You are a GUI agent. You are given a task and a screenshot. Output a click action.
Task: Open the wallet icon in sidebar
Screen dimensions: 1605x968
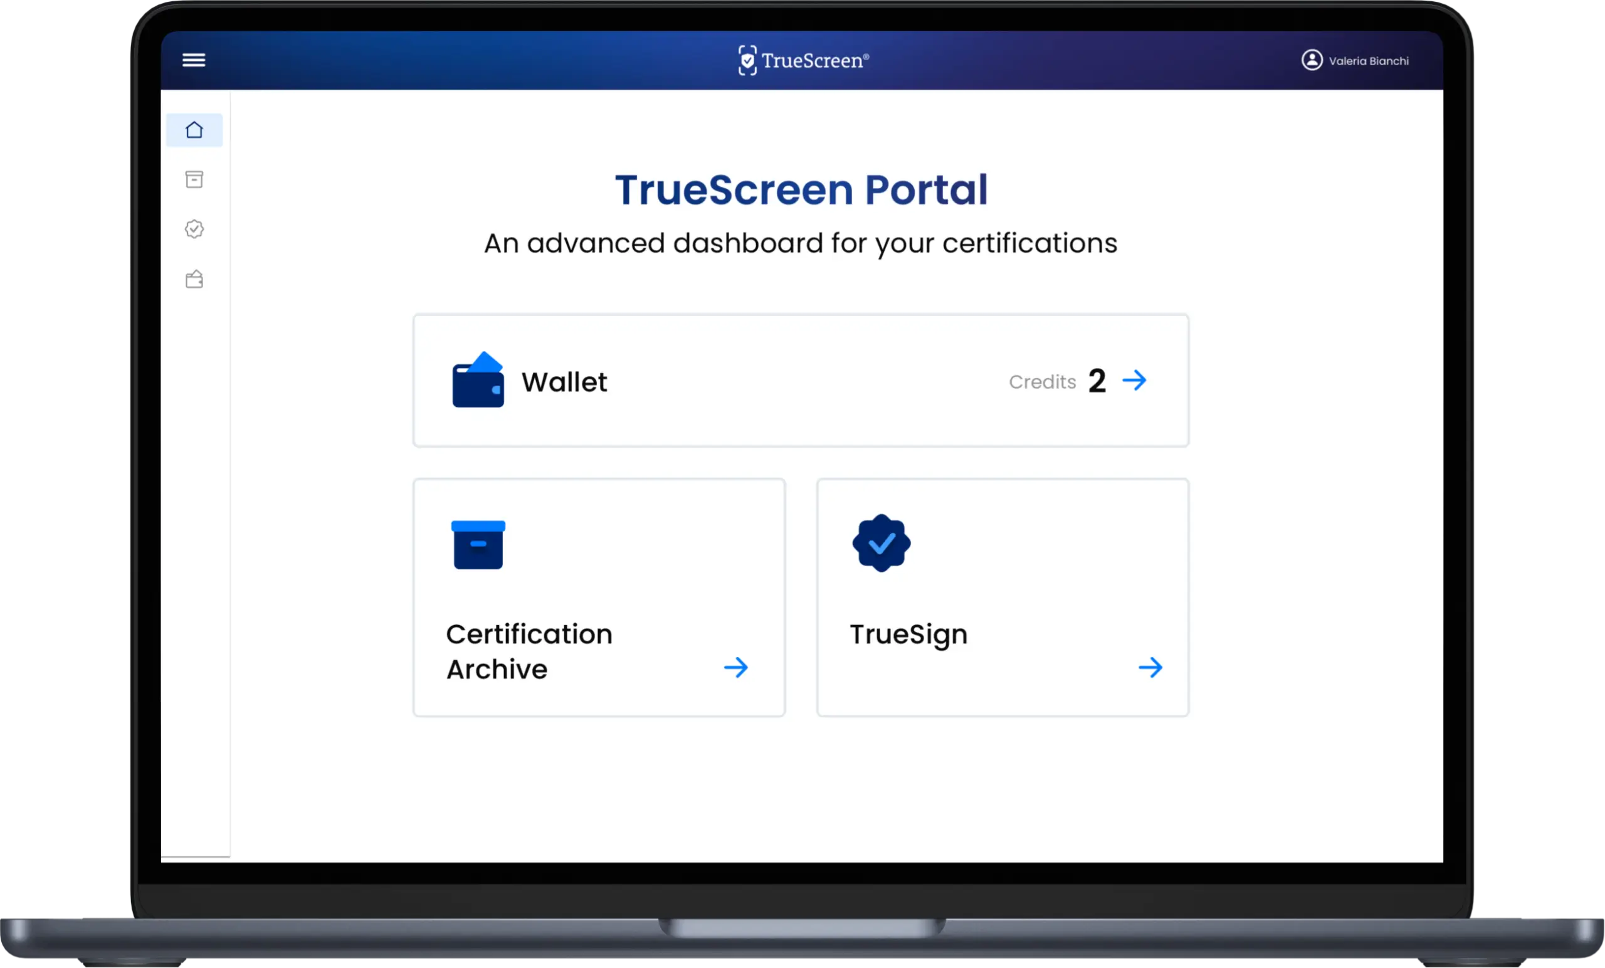pyautogui.click(x=194, y=280)
